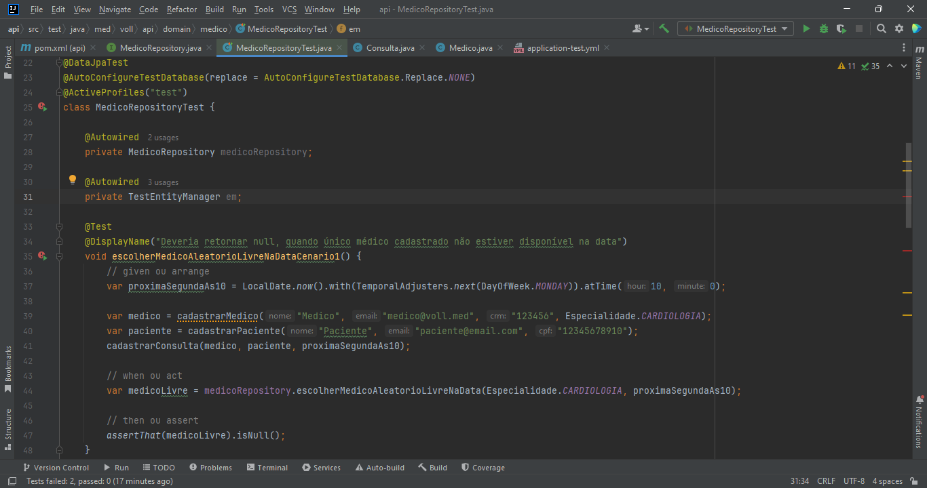Run MedicoRepositoryTest with green play icon

coord(806,28)
